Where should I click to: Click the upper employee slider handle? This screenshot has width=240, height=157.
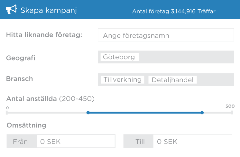click(202, 113)
